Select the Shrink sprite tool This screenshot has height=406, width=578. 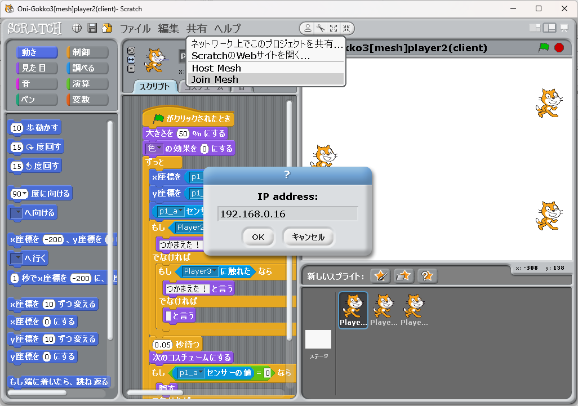346,28
